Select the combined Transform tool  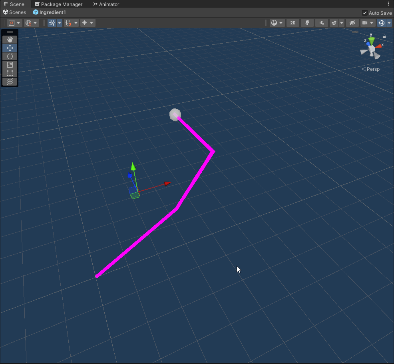point(10,82)
